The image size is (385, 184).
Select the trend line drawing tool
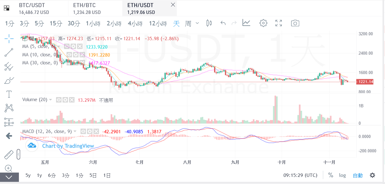[9, 52]
